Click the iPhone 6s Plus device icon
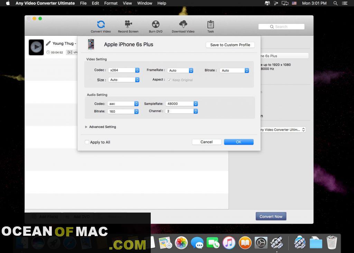This screenshot has height=253, width=354. 91,44
